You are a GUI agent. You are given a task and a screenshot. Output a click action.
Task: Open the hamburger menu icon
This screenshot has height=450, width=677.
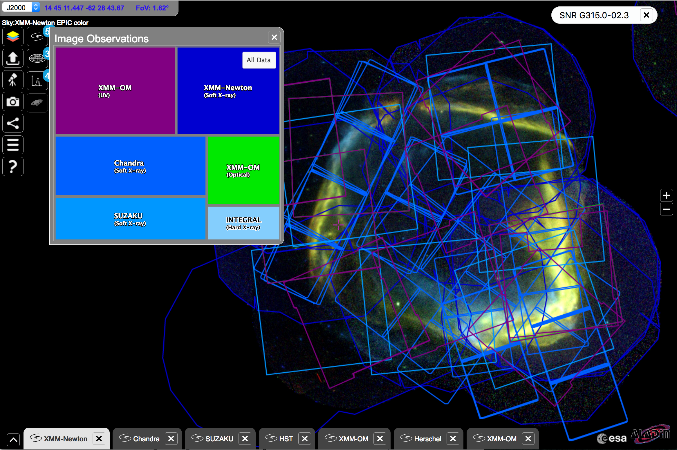13,145
